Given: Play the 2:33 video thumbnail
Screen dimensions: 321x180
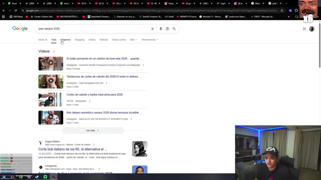Looking at the screenshot, I should coord(51,117).
